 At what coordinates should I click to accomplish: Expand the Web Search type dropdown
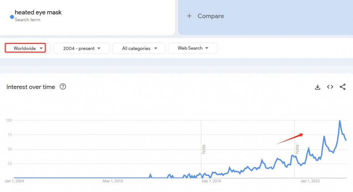pyautogui.click(x=193, y=48)
